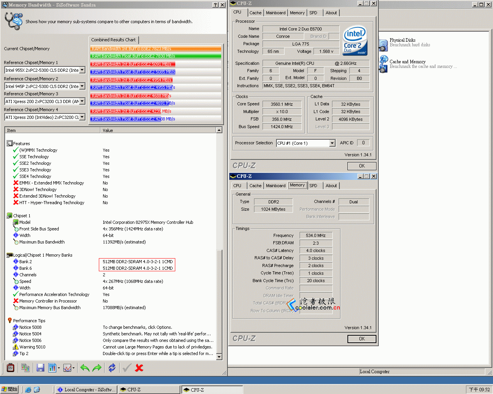Open the Mainboard tab in upper CPU-Z window
The height and width of the screenshot is (394, 493).
tap(276, 13)
